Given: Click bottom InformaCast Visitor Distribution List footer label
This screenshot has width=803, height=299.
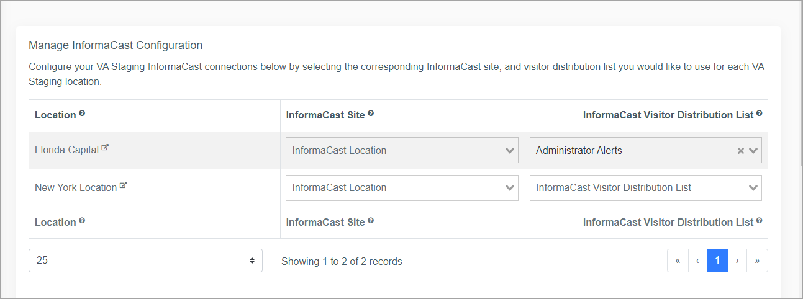Looking at the screenshot, I should [x=668, y=222].
